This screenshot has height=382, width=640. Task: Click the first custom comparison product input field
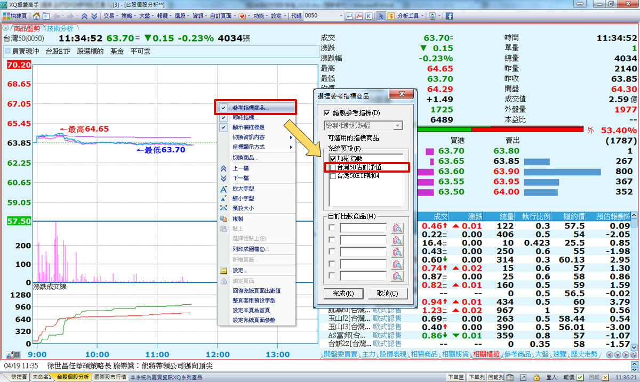(x=363, y=228)
